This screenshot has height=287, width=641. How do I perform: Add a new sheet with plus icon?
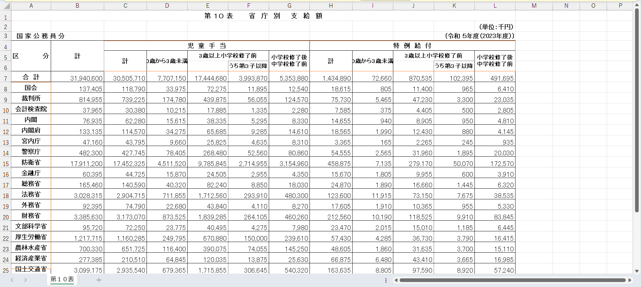(99, 280)
